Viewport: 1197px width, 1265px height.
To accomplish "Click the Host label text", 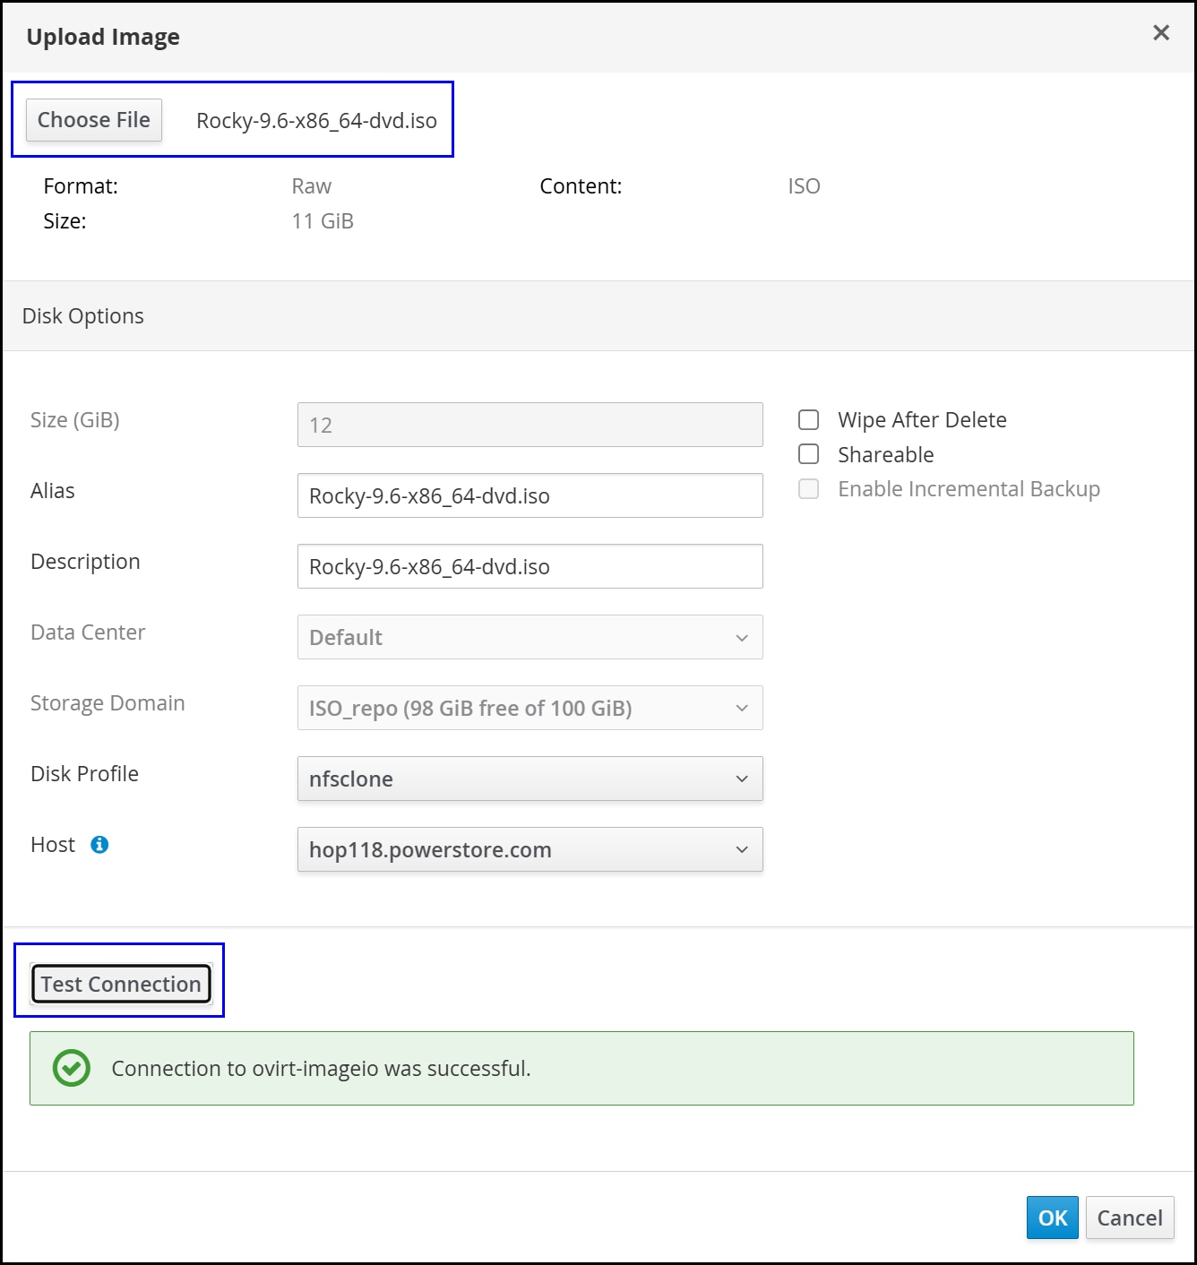I will (x=53, y=845).
